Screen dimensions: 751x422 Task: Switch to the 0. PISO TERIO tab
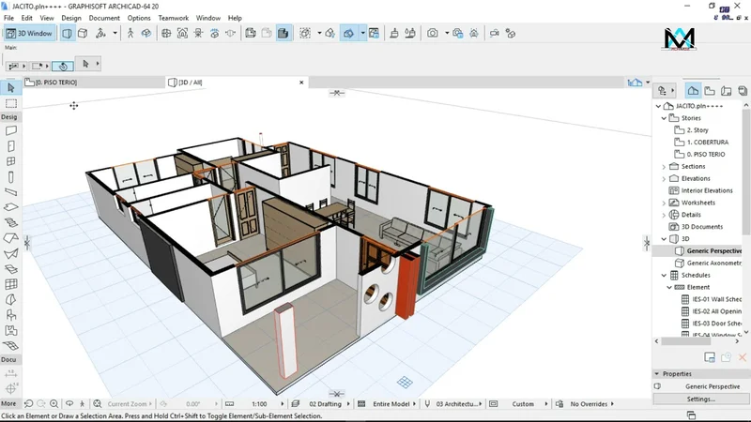point(94,83)
